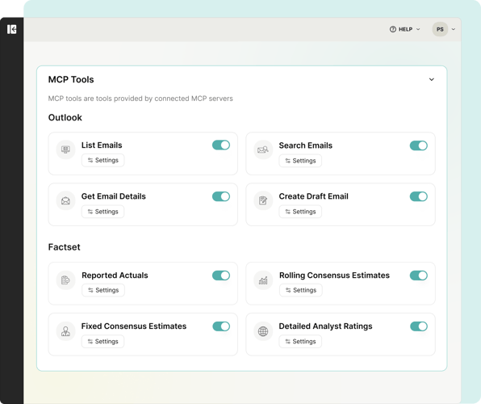Disable the Reported Actuals toggle

pos(221,276)
